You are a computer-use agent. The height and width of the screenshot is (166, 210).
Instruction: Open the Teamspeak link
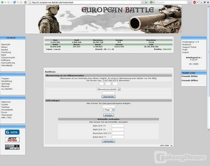pyautogui.click(x=7, y=115)
